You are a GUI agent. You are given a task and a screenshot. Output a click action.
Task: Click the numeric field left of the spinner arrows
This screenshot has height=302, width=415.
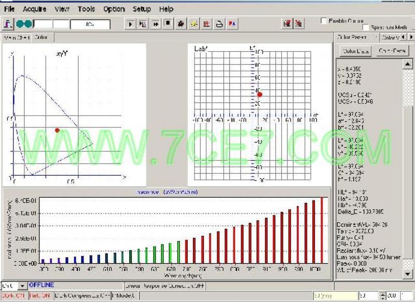[368, 295]
